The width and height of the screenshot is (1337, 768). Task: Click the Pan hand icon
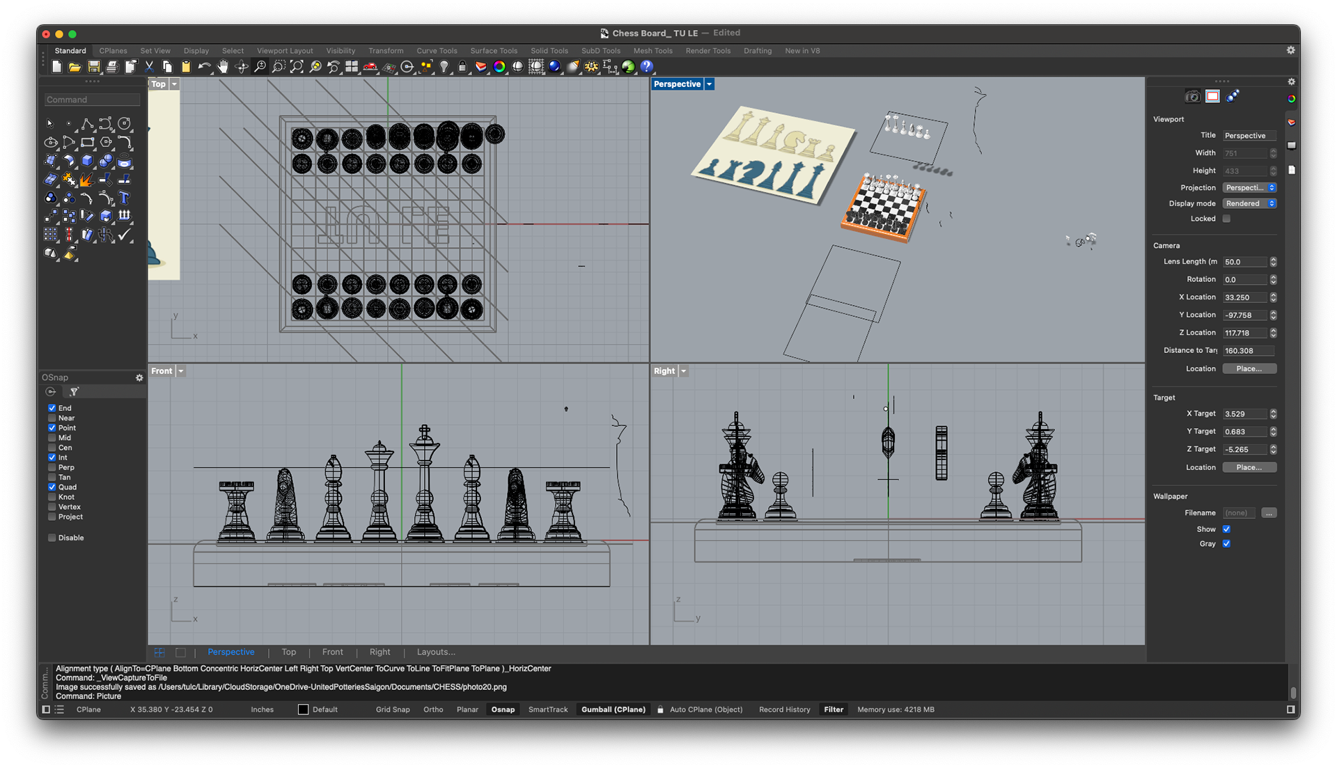(x=223, y=67)
